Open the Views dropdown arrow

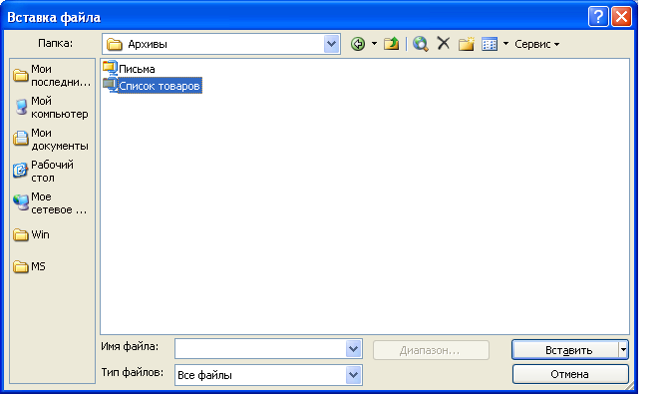click(x=505, y=44)
